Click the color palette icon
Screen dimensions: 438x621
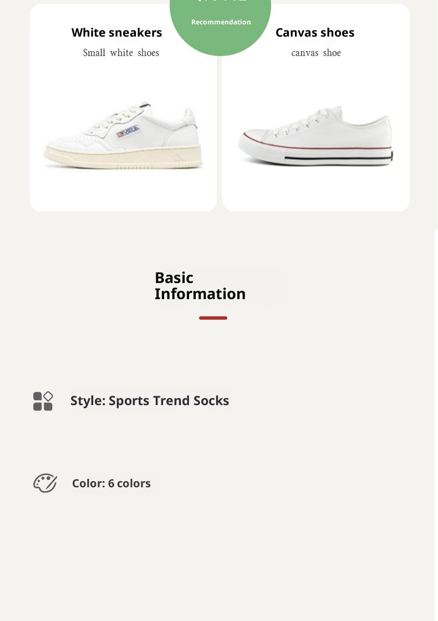point(45,483)
